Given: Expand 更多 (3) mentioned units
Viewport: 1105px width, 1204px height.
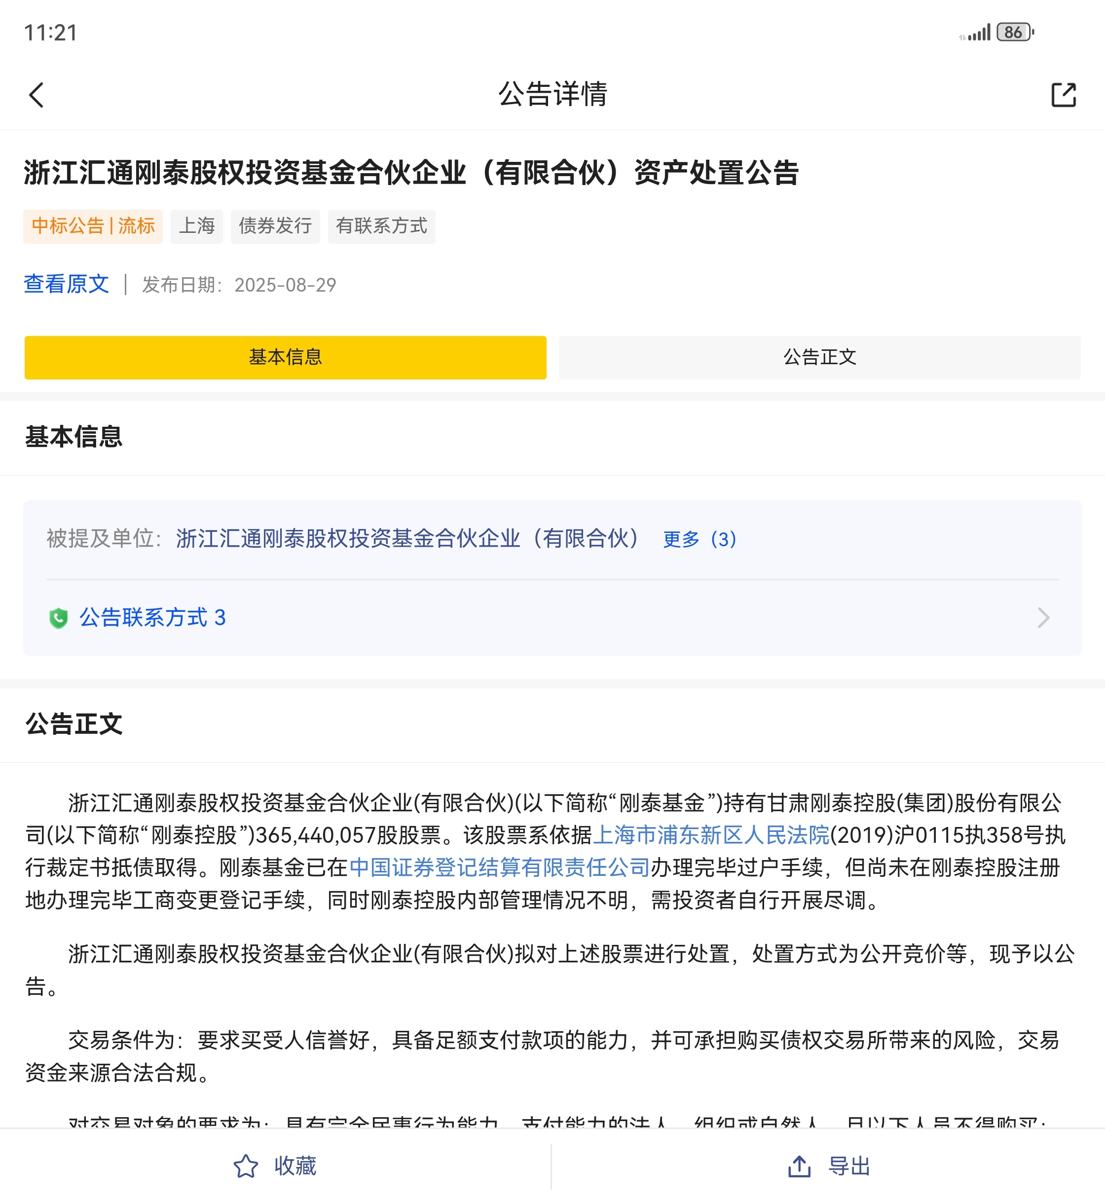Looking at the screenshot, I should [700, 539].
